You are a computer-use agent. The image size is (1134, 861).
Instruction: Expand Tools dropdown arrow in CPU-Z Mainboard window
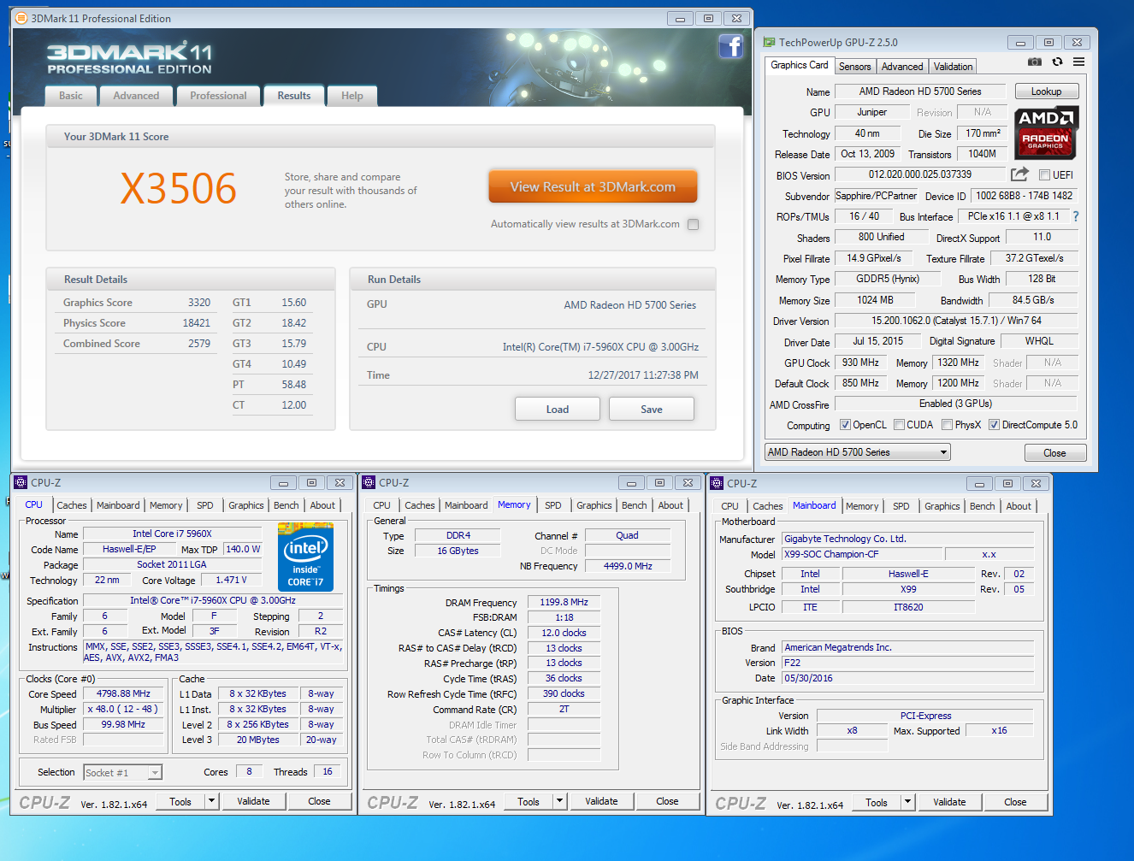click(908, 802)
